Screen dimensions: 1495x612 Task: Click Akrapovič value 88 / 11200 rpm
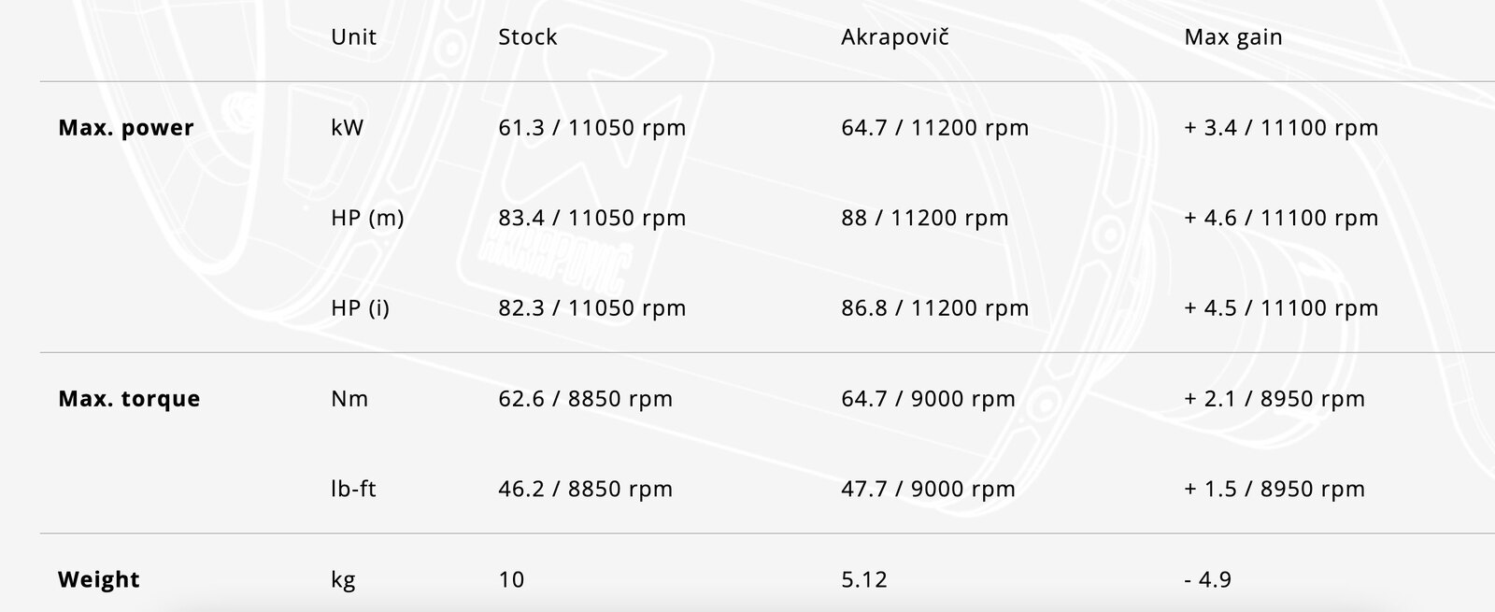(924, 218)
